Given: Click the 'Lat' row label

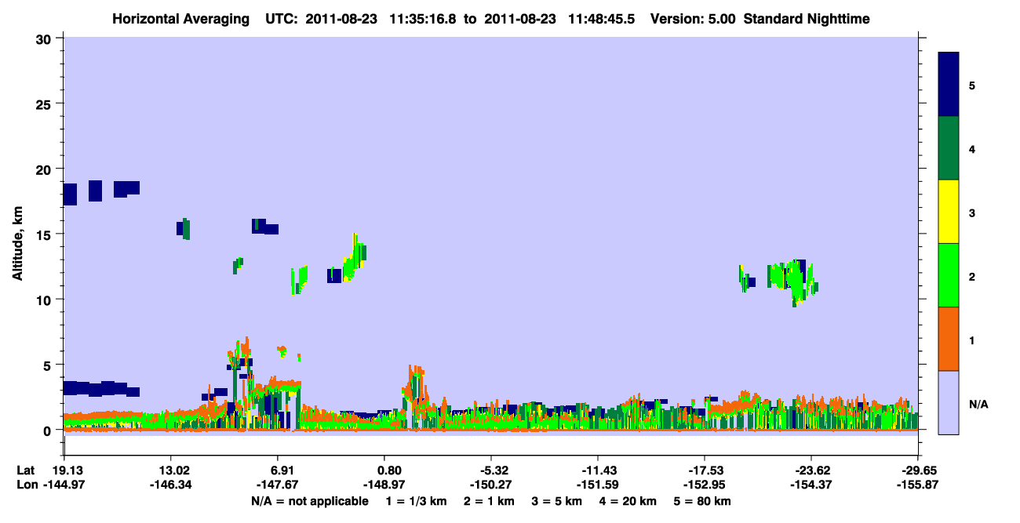Looking at the screenshot, I should click(26, 470).
